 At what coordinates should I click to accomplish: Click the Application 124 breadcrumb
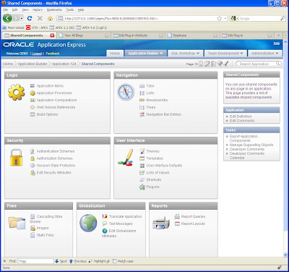point(64,64)
